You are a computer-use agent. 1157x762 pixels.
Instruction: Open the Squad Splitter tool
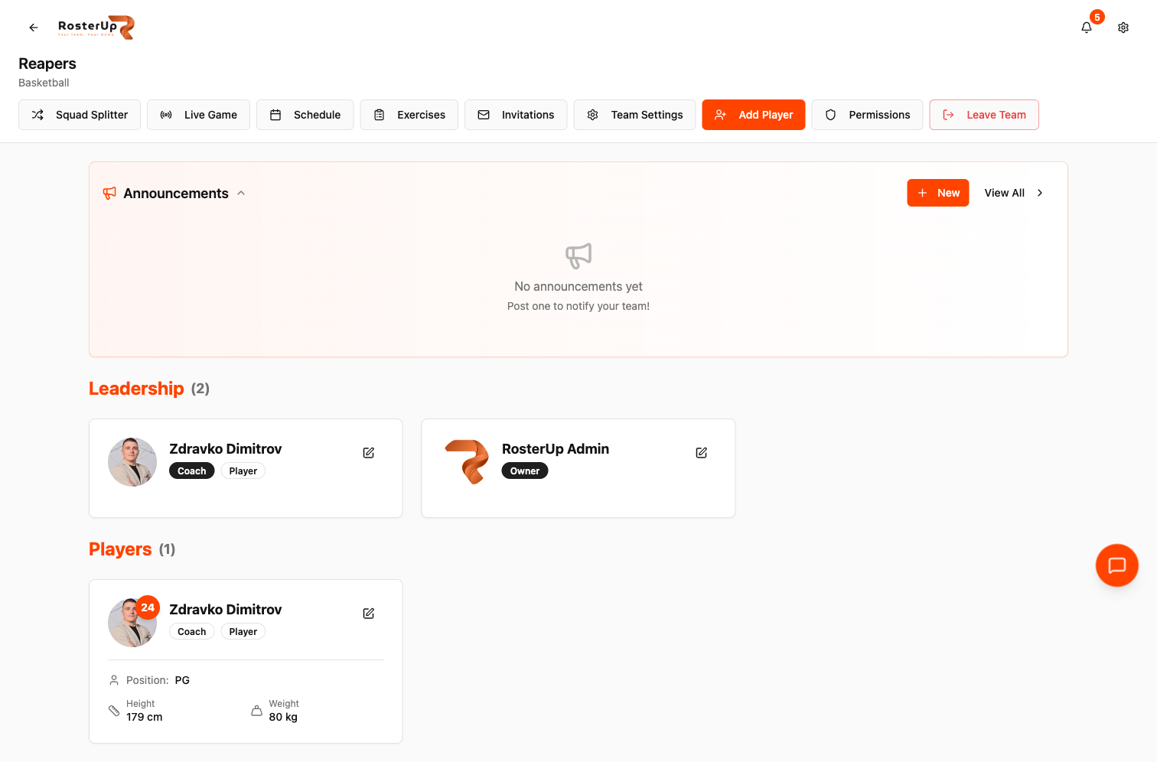[x=80, y=115]
